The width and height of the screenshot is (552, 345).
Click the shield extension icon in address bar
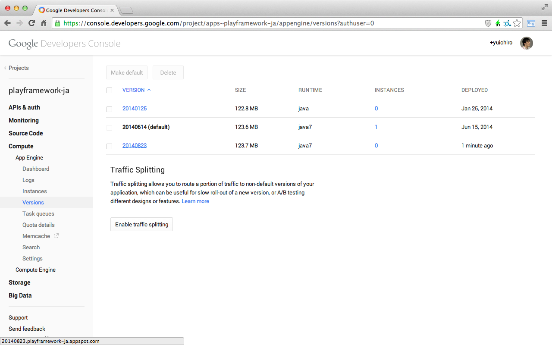[488, 23]
